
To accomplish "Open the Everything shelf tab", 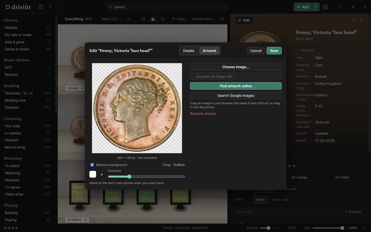I will (x=78, y=19).
